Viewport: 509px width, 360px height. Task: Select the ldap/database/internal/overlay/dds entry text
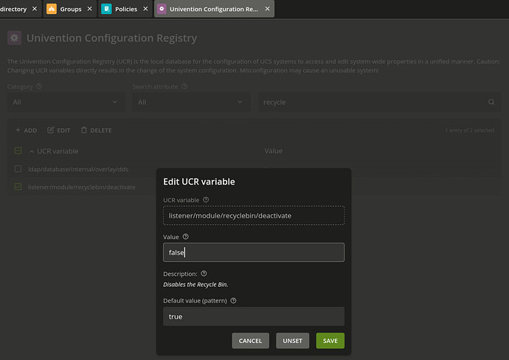78,169
